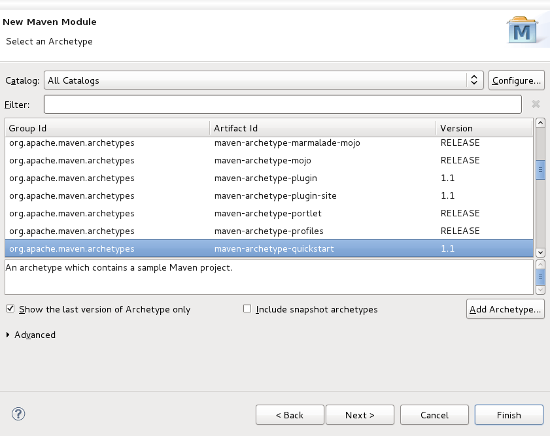Sort by Artifact Id column header
The height and width of the screenshot is (436, 550).
tap(322, 128)
